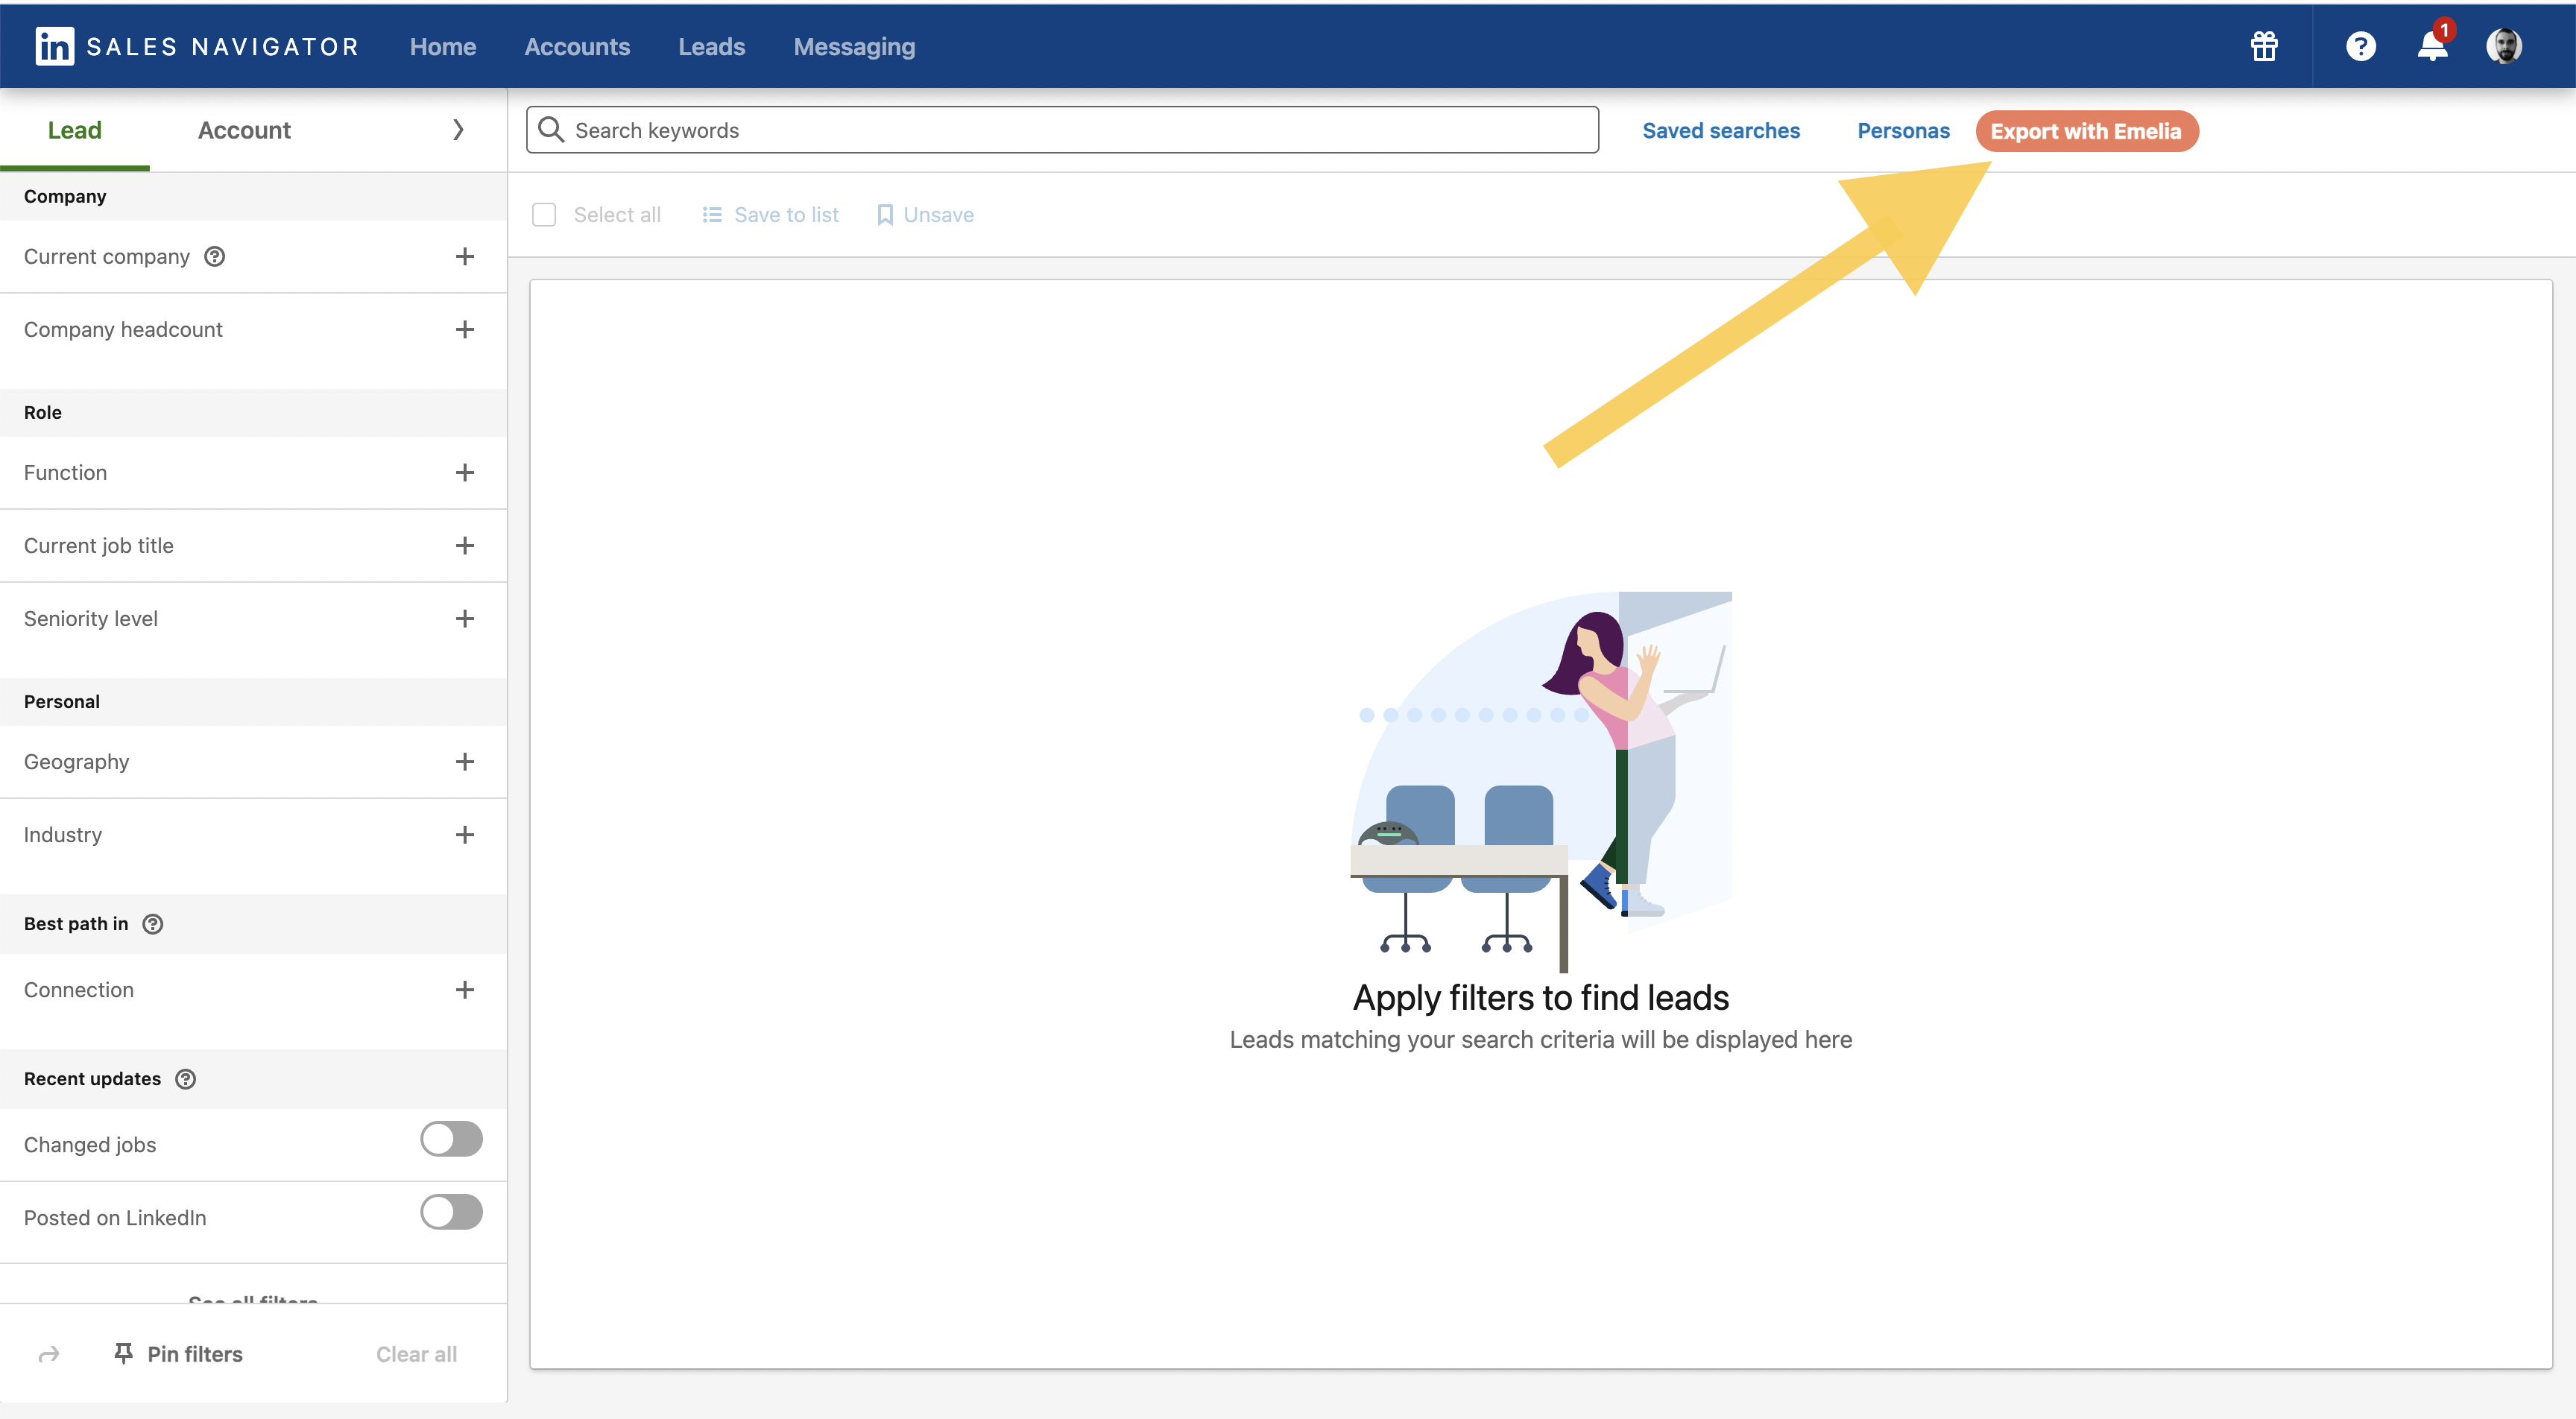Viewport: 2576px width, 1419px height.
Task: Expand the Seniority level filter
Action: pos(465,619)
